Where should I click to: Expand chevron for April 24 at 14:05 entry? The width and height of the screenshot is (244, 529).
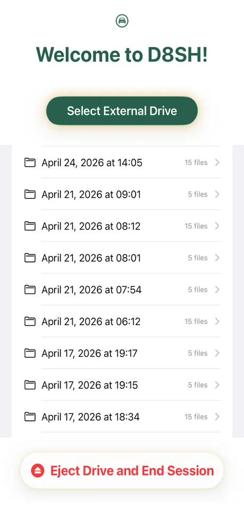coord(217,163)
